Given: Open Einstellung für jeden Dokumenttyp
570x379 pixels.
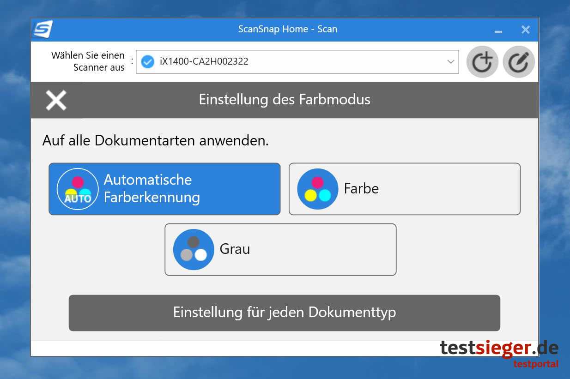Looking at the screenshot, I should [x=284, y=313].
